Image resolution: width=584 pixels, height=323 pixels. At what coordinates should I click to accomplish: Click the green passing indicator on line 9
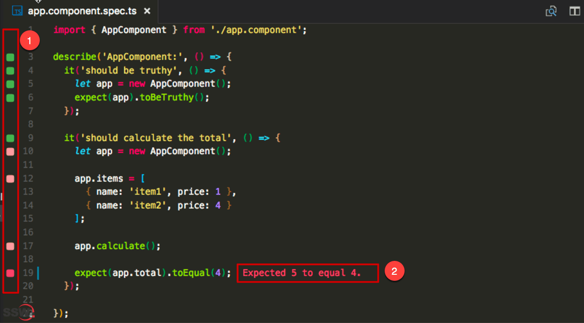click(9, 138)
